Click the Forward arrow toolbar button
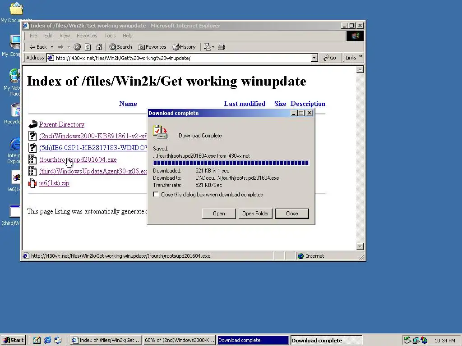Screen dimensions: 462x346 click(x=60, y=47)
